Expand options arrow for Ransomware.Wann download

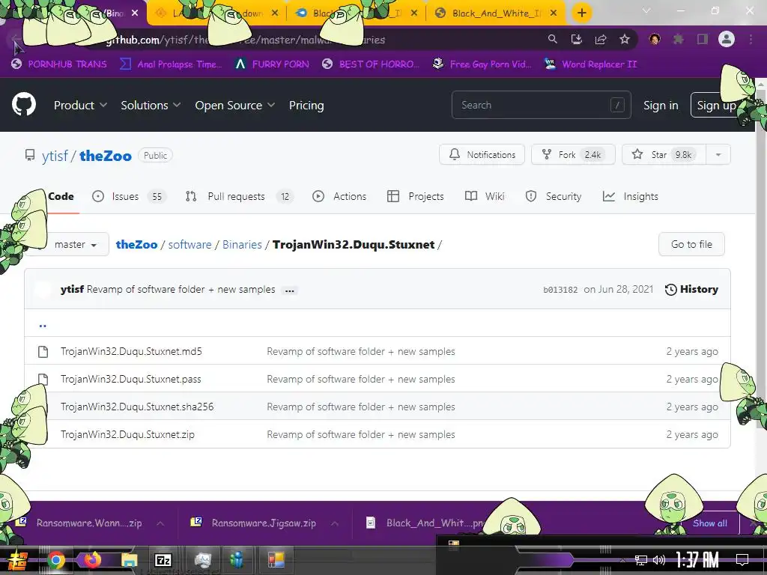pyautogui.click(x=160, y=523)
